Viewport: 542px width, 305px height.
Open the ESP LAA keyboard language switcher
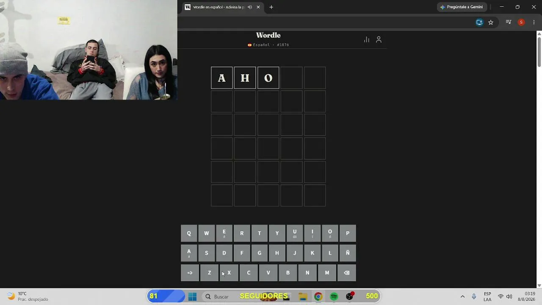point(487,297)
